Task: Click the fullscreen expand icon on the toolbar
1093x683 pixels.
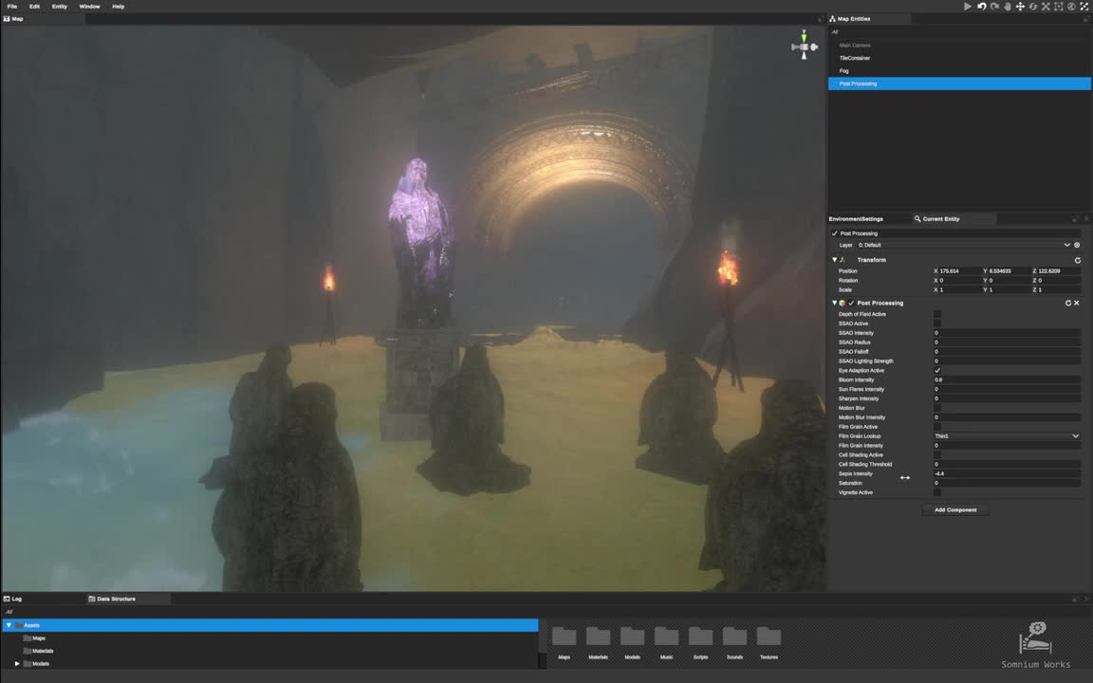Action: 1084,6
